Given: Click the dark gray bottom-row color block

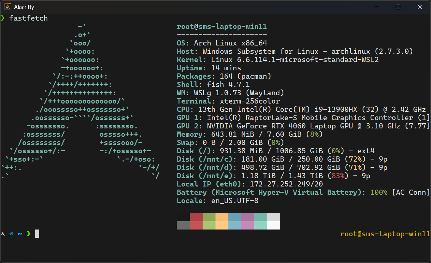Looking at the screenshot, I should [x=183, y=225].
